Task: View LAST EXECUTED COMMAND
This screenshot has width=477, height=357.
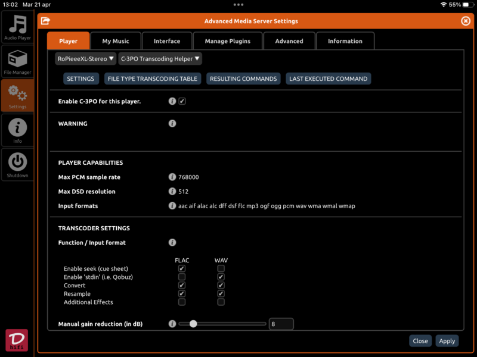Action: (329, 79)
